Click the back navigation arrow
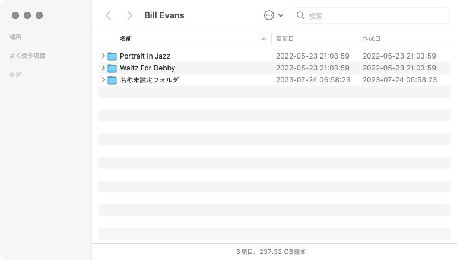The image size is (457, 260). [x=108, y=15]
